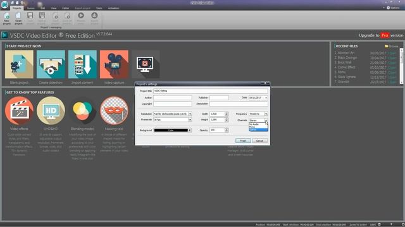Start a Blank project from tile
Viewport: 405px width, 227px height.
coord(19,64)
